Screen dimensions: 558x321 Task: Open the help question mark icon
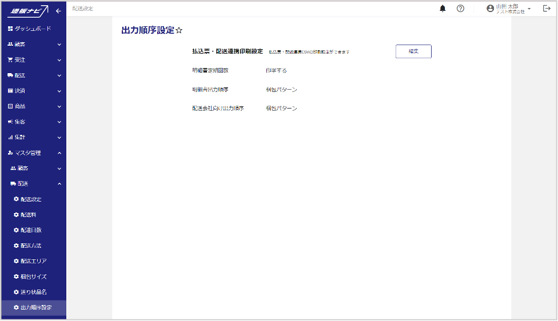coord(460,9)
